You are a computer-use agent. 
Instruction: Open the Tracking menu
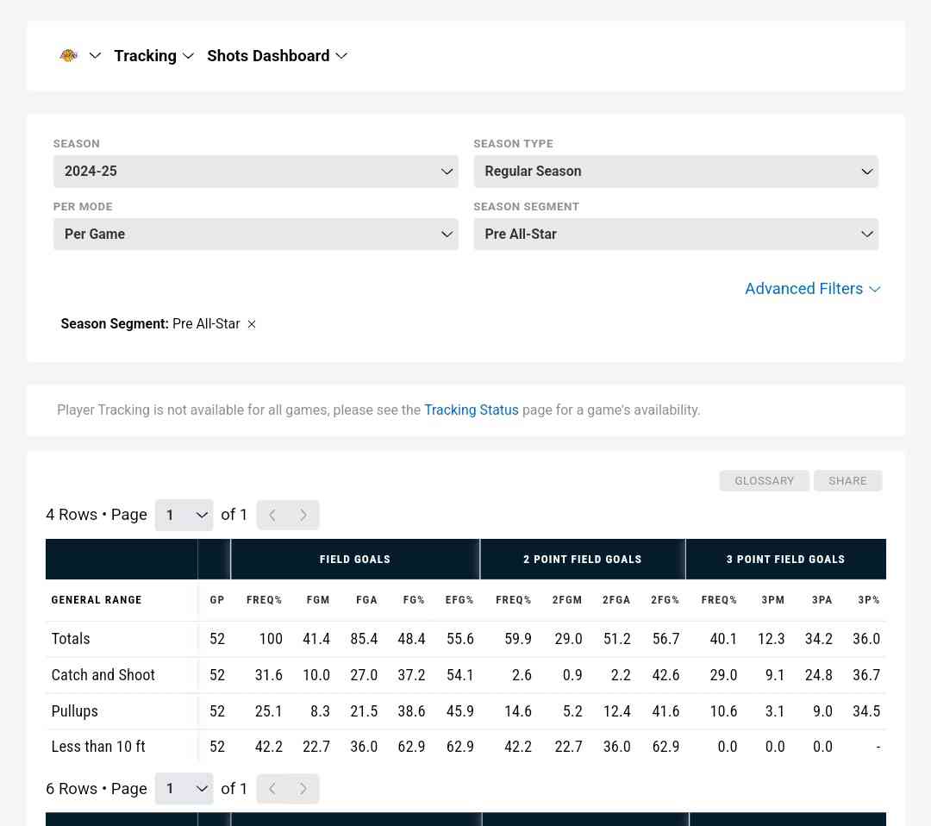coord(153,56)
